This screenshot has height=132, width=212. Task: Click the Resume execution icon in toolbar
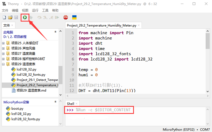coord(56,17)
